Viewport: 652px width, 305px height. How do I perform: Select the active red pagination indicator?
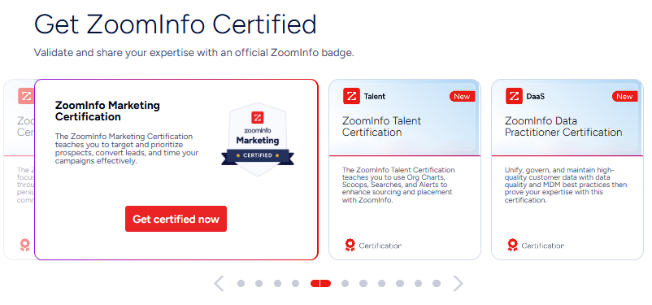click(320, 283)
